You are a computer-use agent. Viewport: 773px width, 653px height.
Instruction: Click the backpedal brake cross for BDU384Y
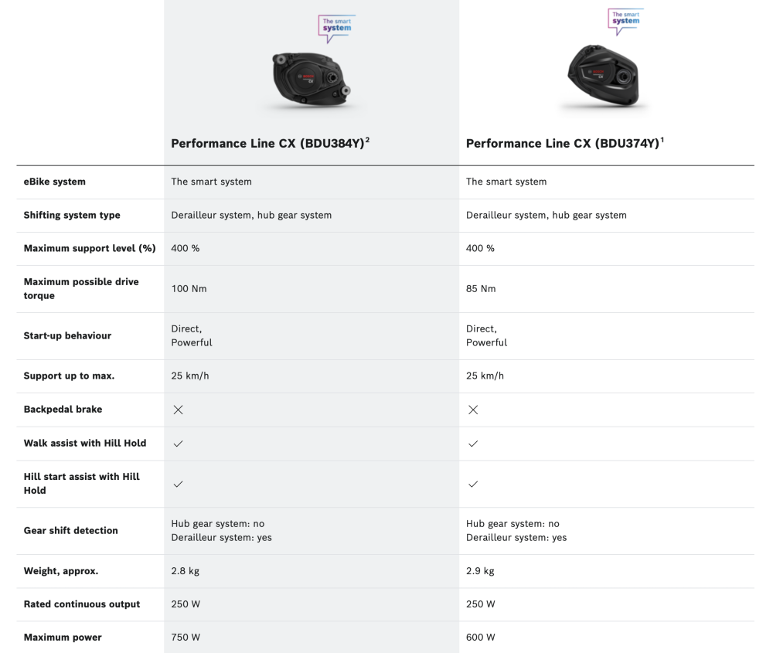click(x=178, y=410)
